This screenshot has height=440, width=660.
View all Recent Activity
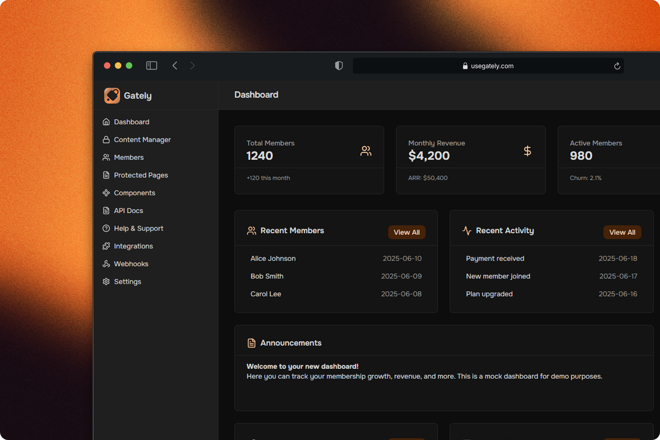622,232
